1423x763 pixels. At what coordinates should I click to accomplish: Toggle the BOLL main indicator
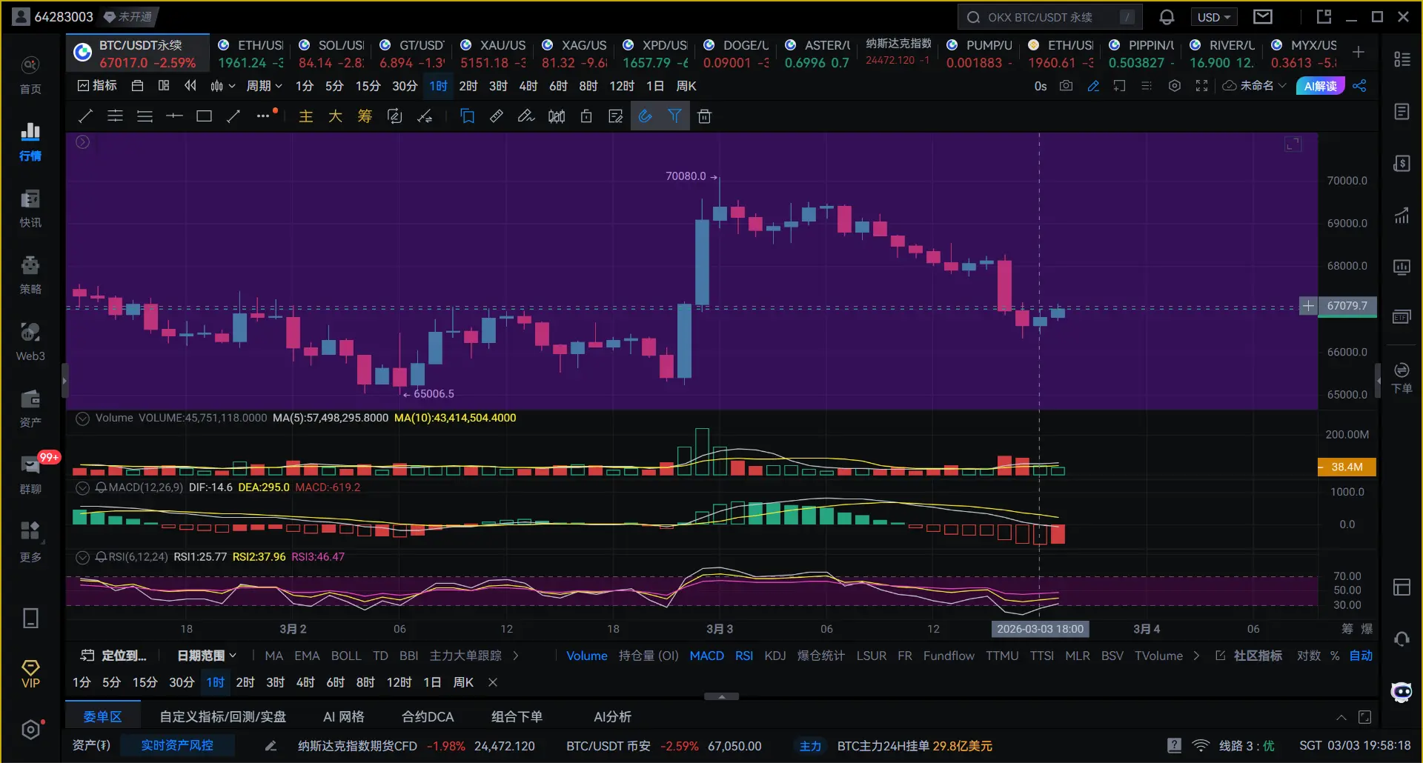[346, 656]
